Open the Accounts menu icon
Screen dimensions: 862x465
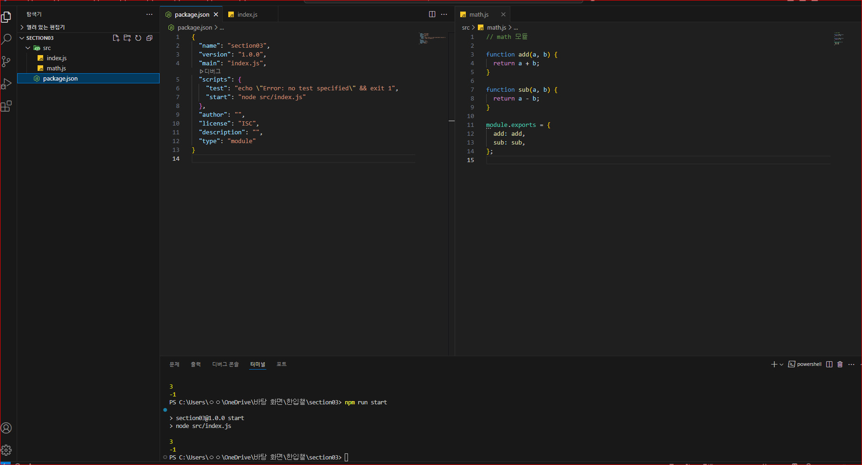tap(6, 428)
